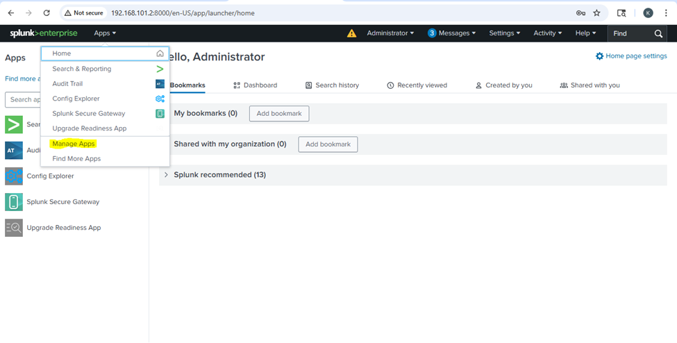Click the Audit Trail AT icon in menu

pos(160,84)
